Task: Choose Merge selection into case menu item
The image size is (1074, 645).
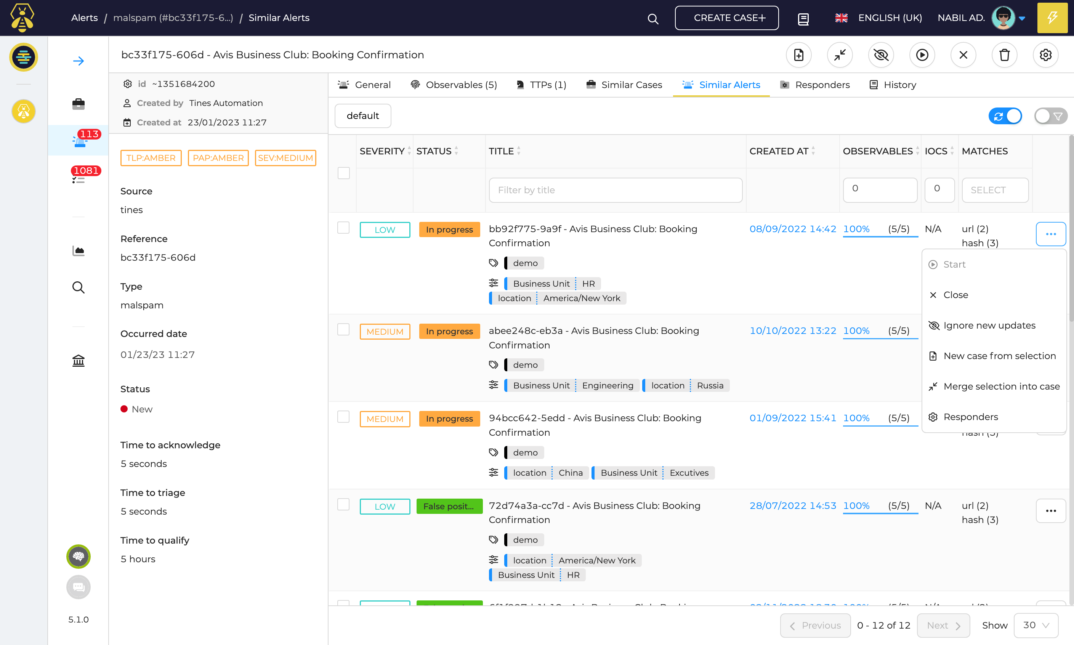Action: pyautogui.click(x=1001, y=387)
